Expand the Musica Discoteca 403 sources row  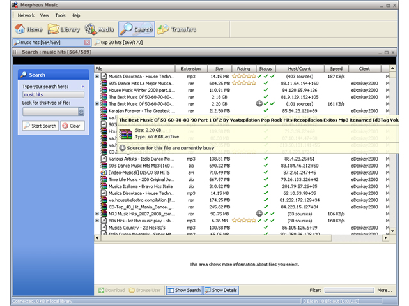(97, 76)
